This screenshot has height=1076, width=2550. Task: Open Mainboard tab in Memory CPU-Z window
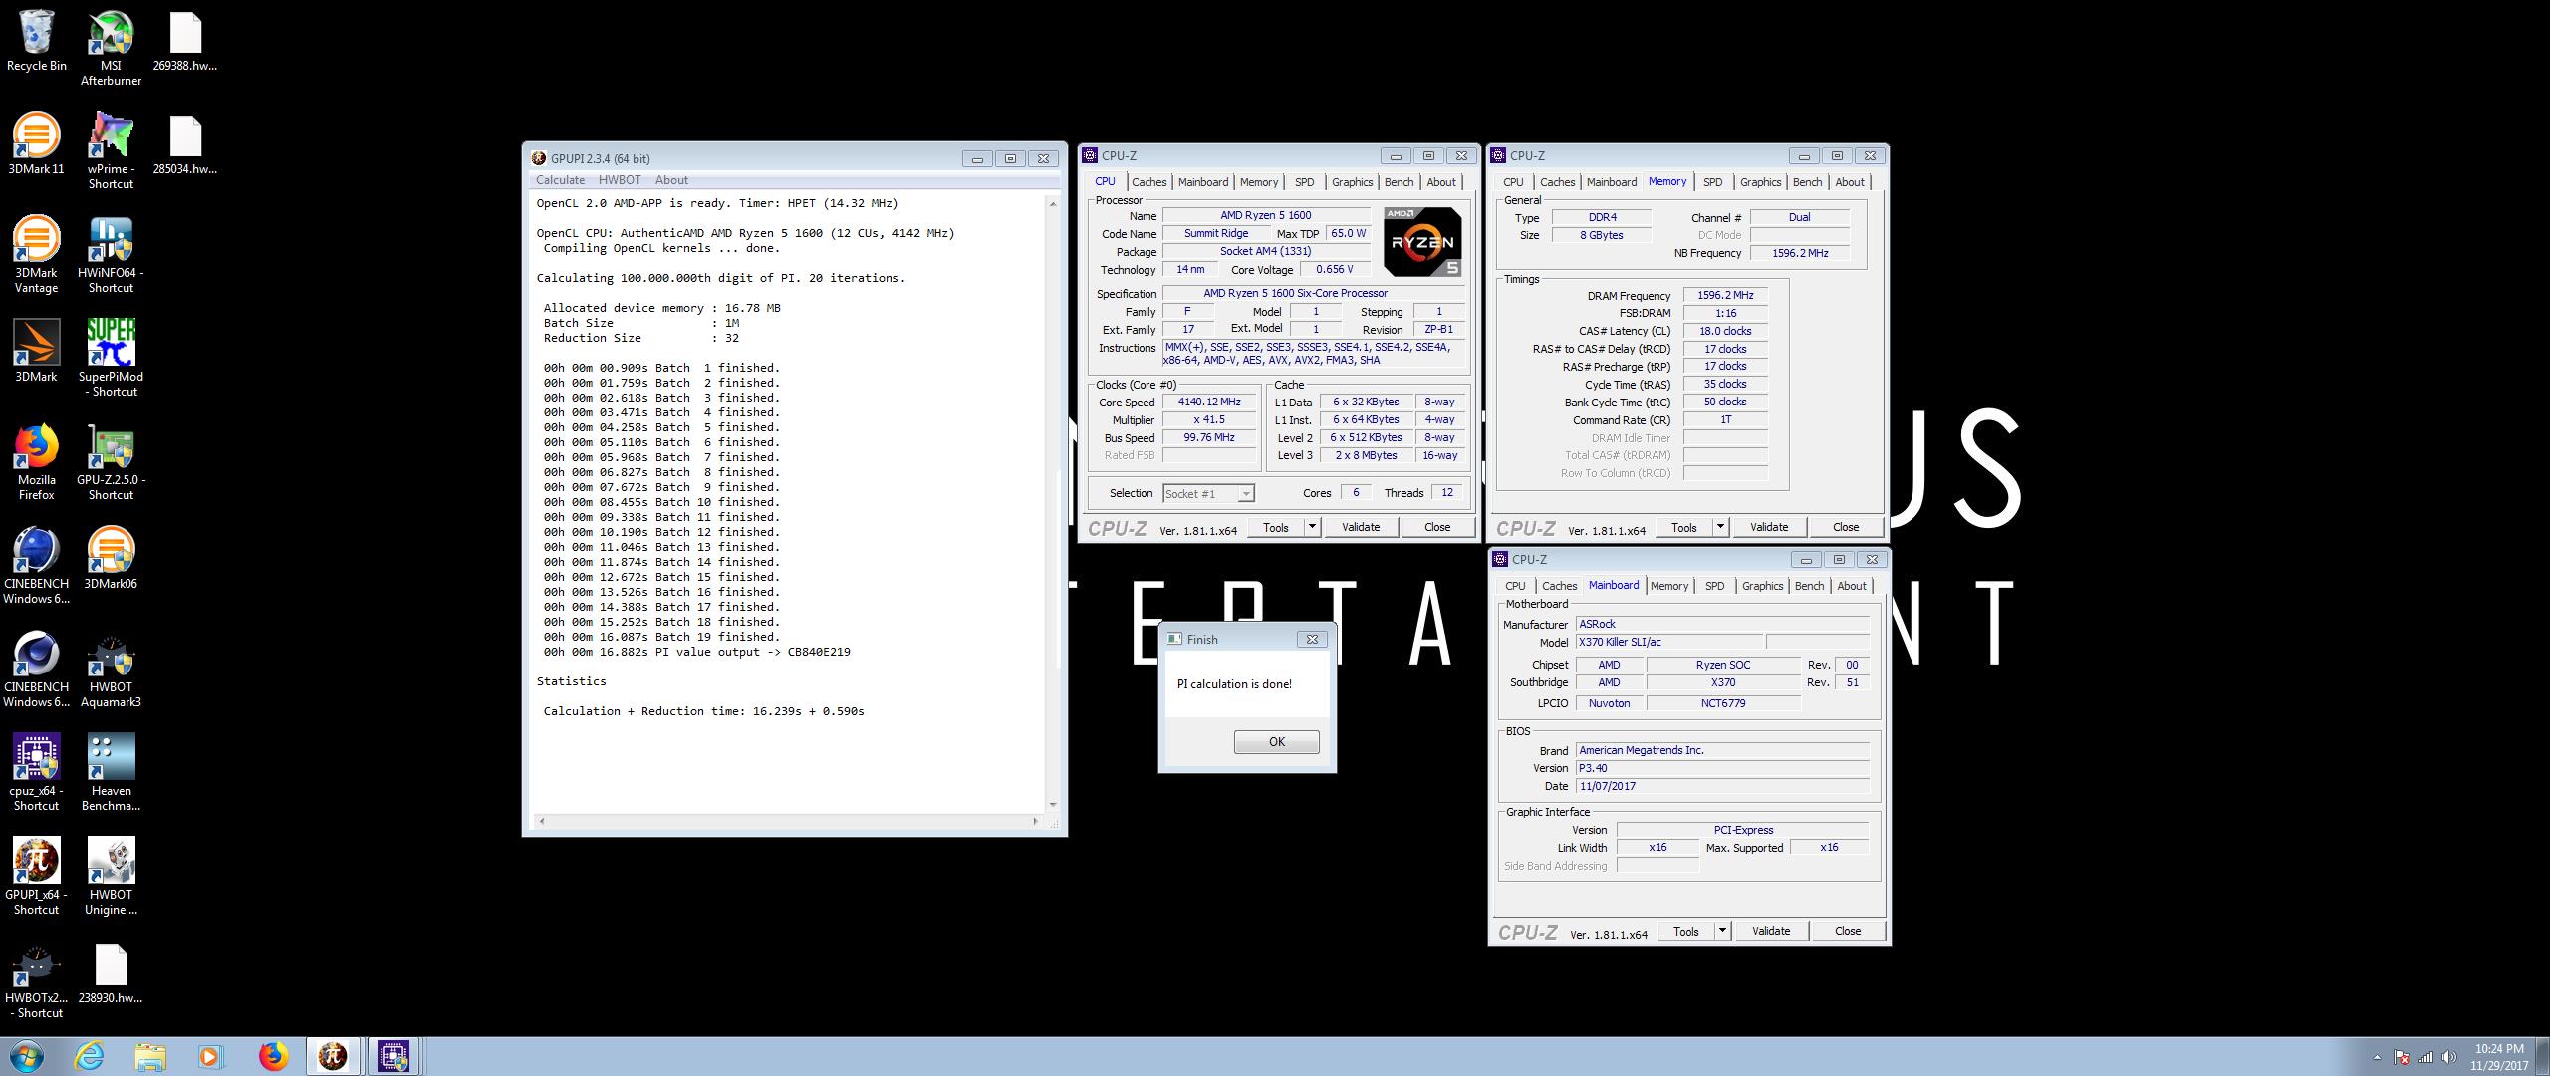pos(1611,182)
